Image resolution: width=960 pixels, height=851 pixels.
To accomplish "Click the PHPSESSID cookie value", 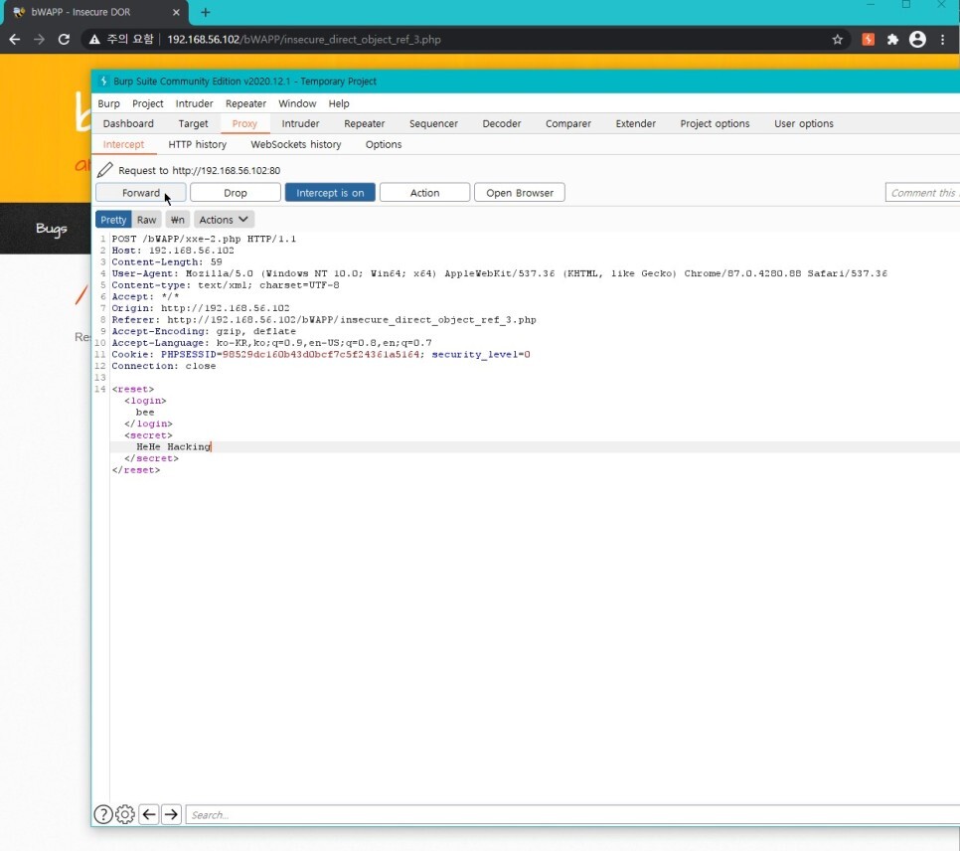I will tap(321, 354).
